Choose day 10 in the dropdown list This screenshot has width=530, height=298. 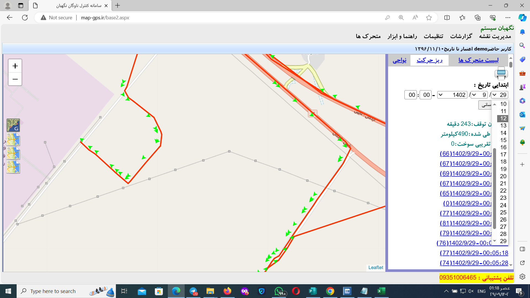tap(503, 104)
